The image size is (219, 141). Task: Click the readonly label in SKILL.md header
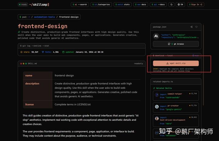point(138,63)
